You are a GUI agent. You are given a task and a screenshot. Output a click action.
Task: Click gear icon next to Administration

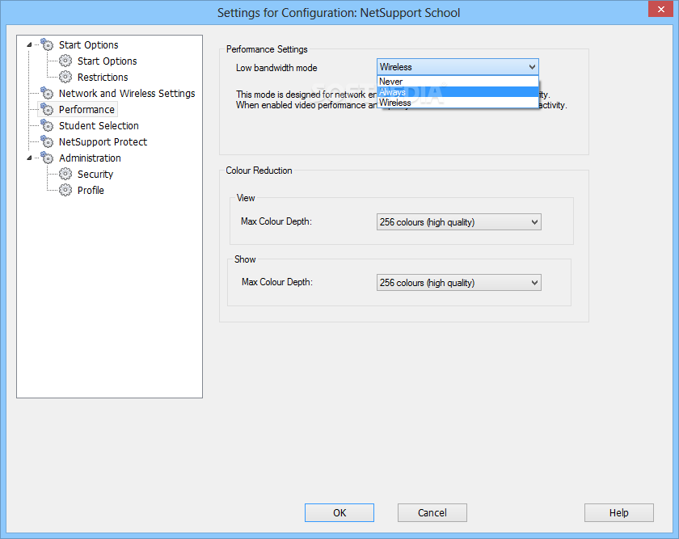click(x=47, y=158)
